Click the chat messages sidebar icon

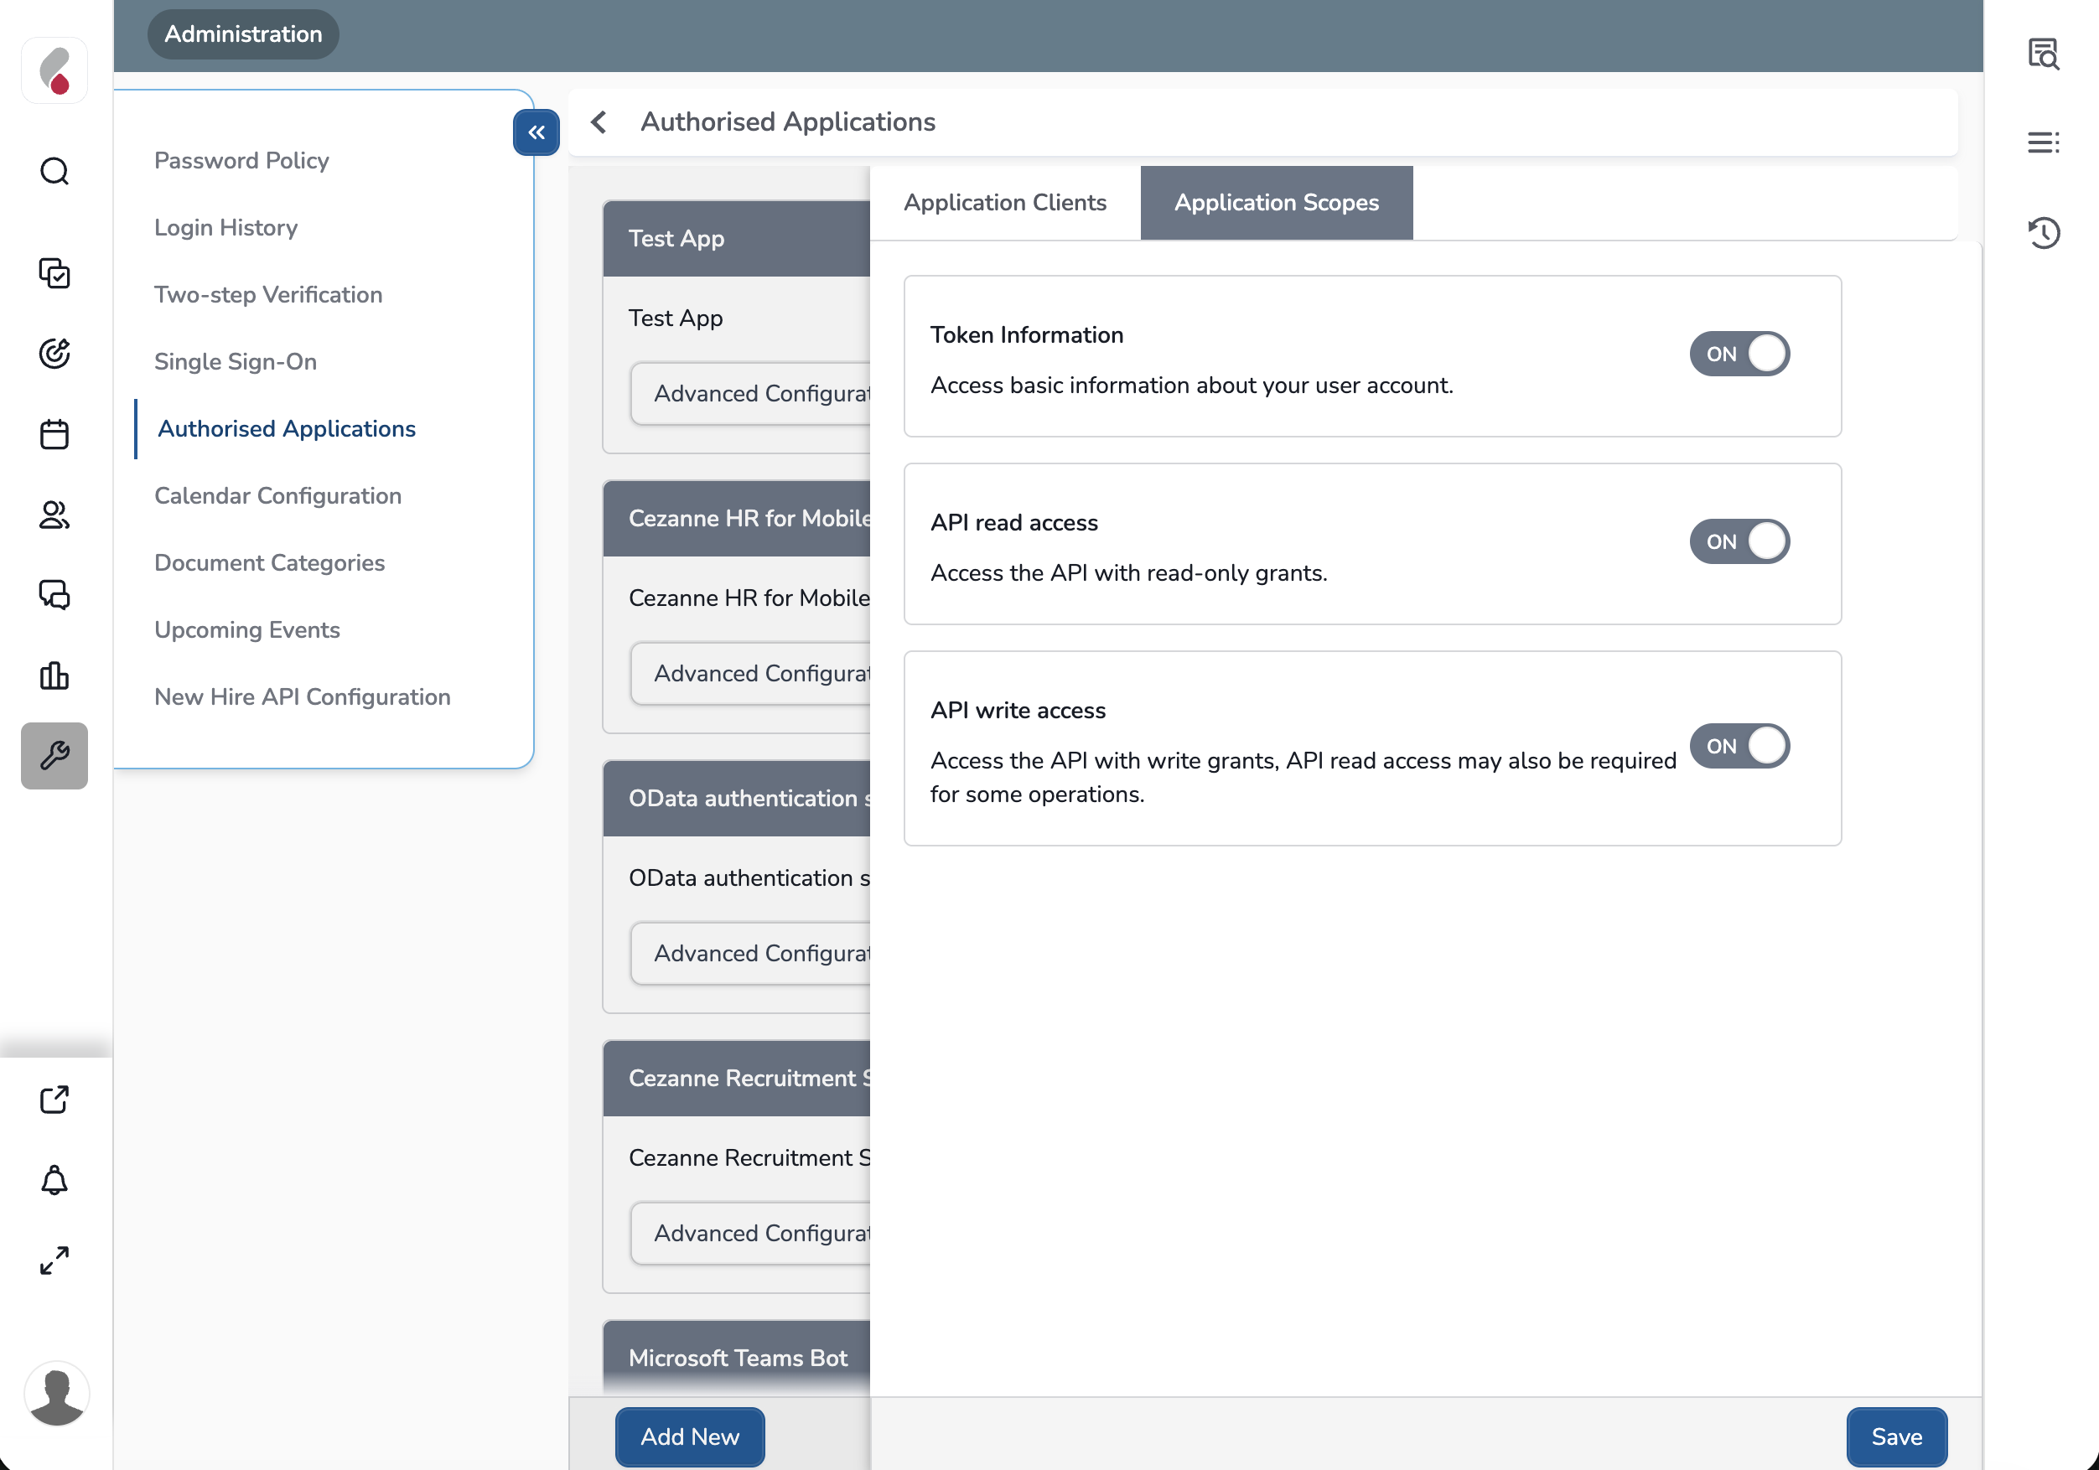pyautogui.click(x=54, y=595)
